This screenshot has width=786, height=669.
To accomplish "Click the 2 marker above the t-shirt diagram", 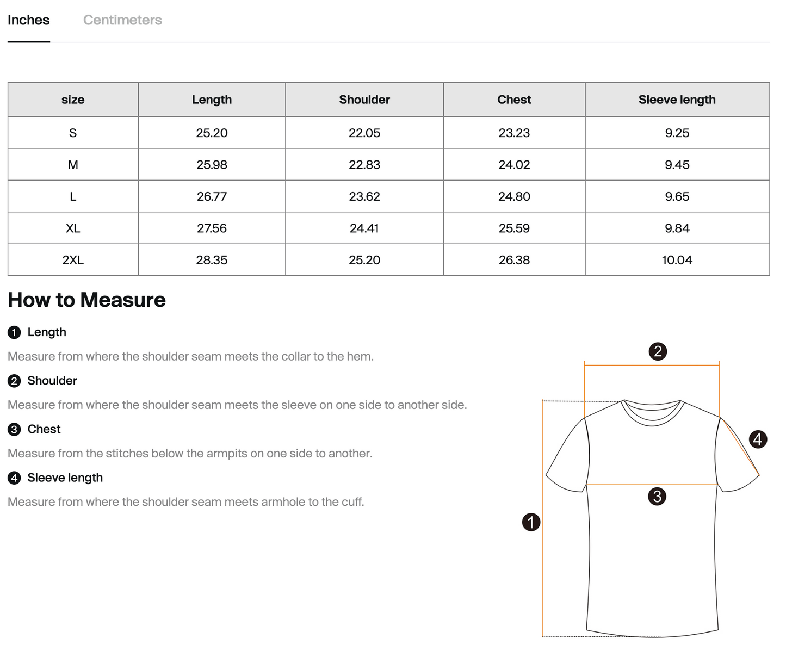I will pyautogui.click(x=658, y=351).
